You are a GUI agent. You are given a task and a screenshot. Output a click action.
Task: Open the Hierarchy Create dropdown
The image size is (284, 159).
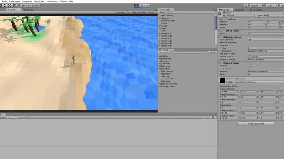pos(163,12)
